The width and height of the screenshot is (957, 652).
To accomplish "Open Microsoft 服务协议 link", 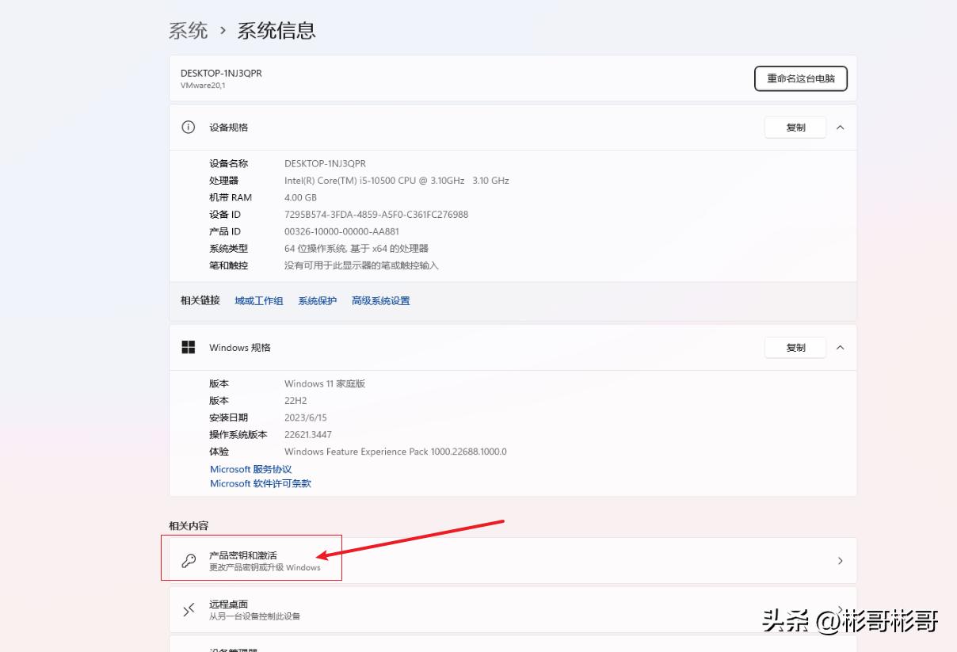I will pyautogui.click(x=250, y=469).
